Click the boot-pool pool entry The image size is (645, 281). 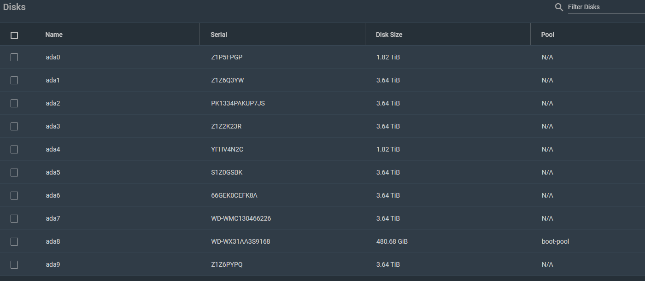[x=555, y=241]
